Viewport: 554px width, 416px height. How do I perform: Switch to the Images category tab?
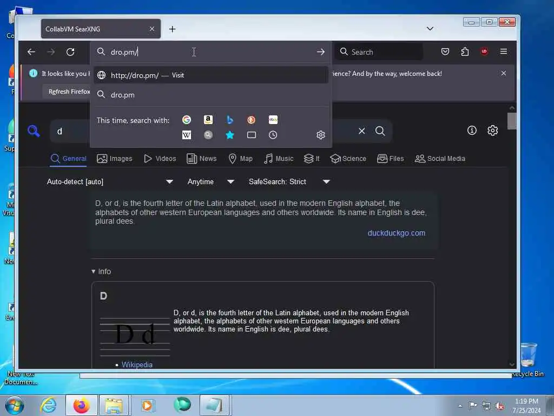pos(115,159)
